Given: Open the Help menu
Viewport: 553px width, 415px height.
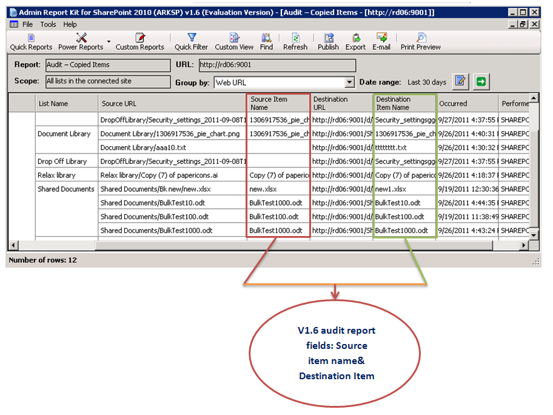Looking at the screenshot, I should pyautogui.click(x=70, y=24).
